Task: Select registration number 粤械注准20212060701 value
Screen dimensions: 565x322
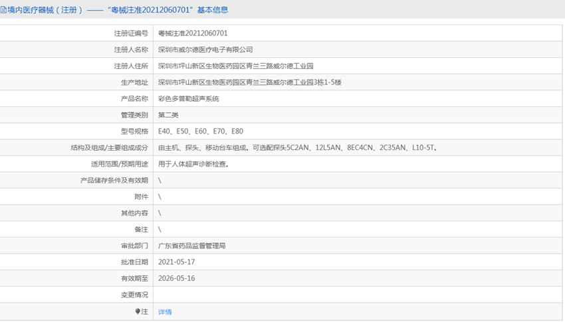Action: (193, 33)
